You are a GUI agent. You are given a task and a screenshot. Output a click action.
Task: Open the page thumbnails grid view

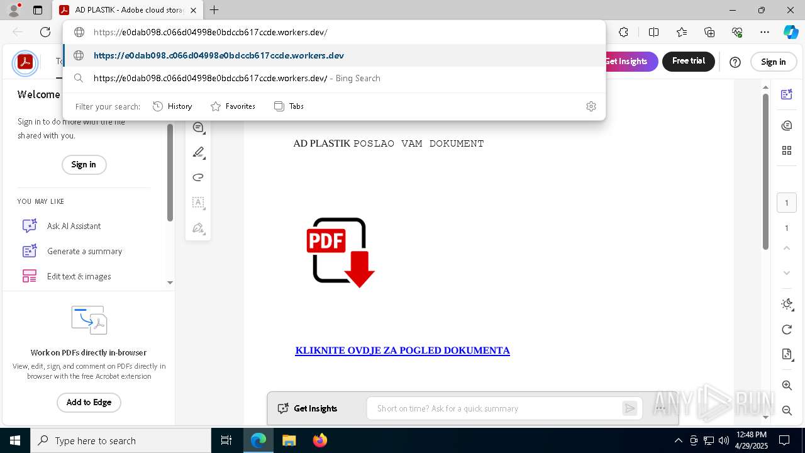coord(786,150)
